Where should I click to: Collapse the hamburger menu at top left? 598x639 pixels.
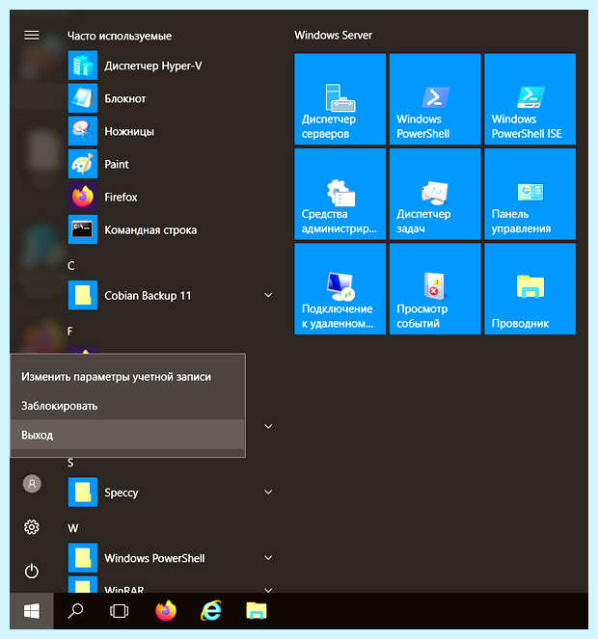click(x=32, y=36)
